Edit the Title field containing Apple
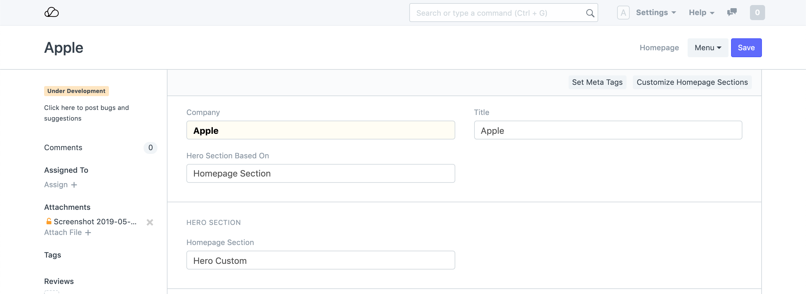The height and width of the screenshot is (294, 806). coord(608,130)
